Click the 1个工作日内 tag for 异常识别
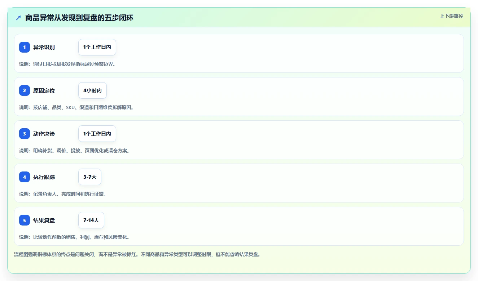Screen dimensions: 478x281 click(x=97, y=47)
